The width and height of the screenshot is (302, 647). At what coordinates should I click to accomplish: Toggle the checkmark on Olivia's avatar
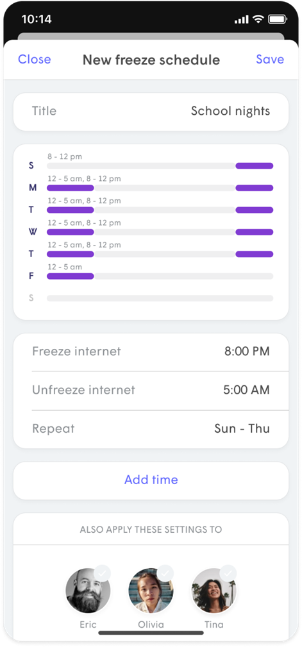click(x=165, y=573)
